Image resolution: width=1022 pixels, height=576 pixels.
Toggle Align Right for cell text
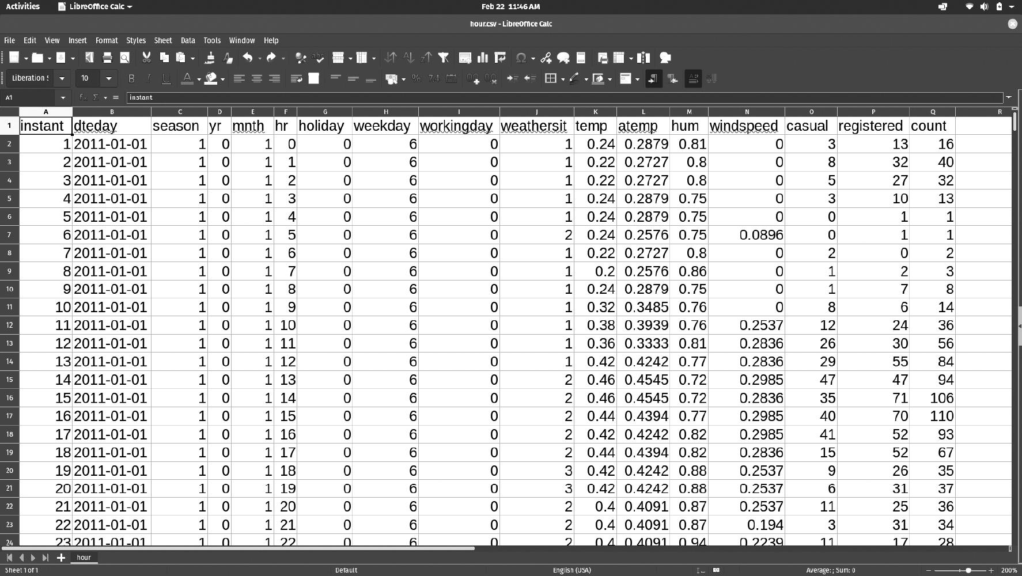coord(274,78)
